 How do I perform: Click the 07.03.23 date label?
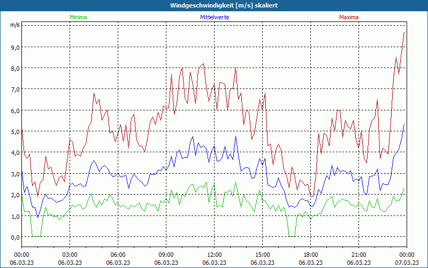coord(407,263)
